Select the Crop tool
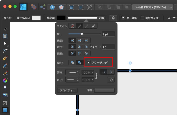Viewport: 177px width, 115px height. coord(5,103)
